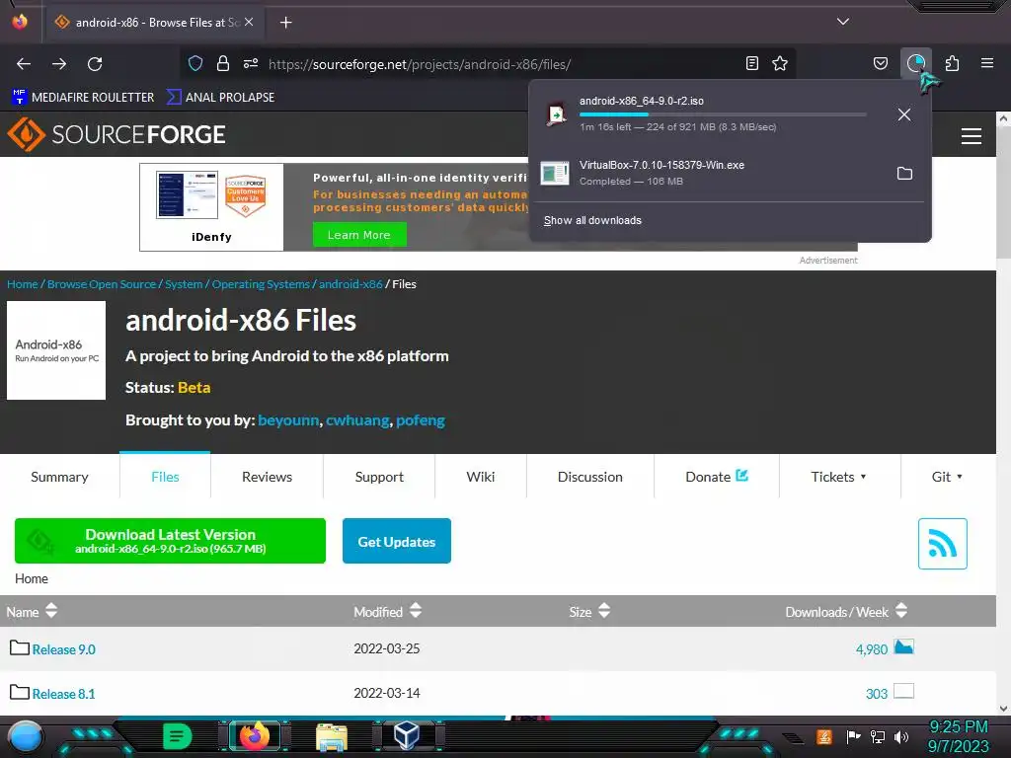The width and height of the screenshot is (1011, 758).
Task: Open site permissions icon in address bar
Action: tap(251, 63)
